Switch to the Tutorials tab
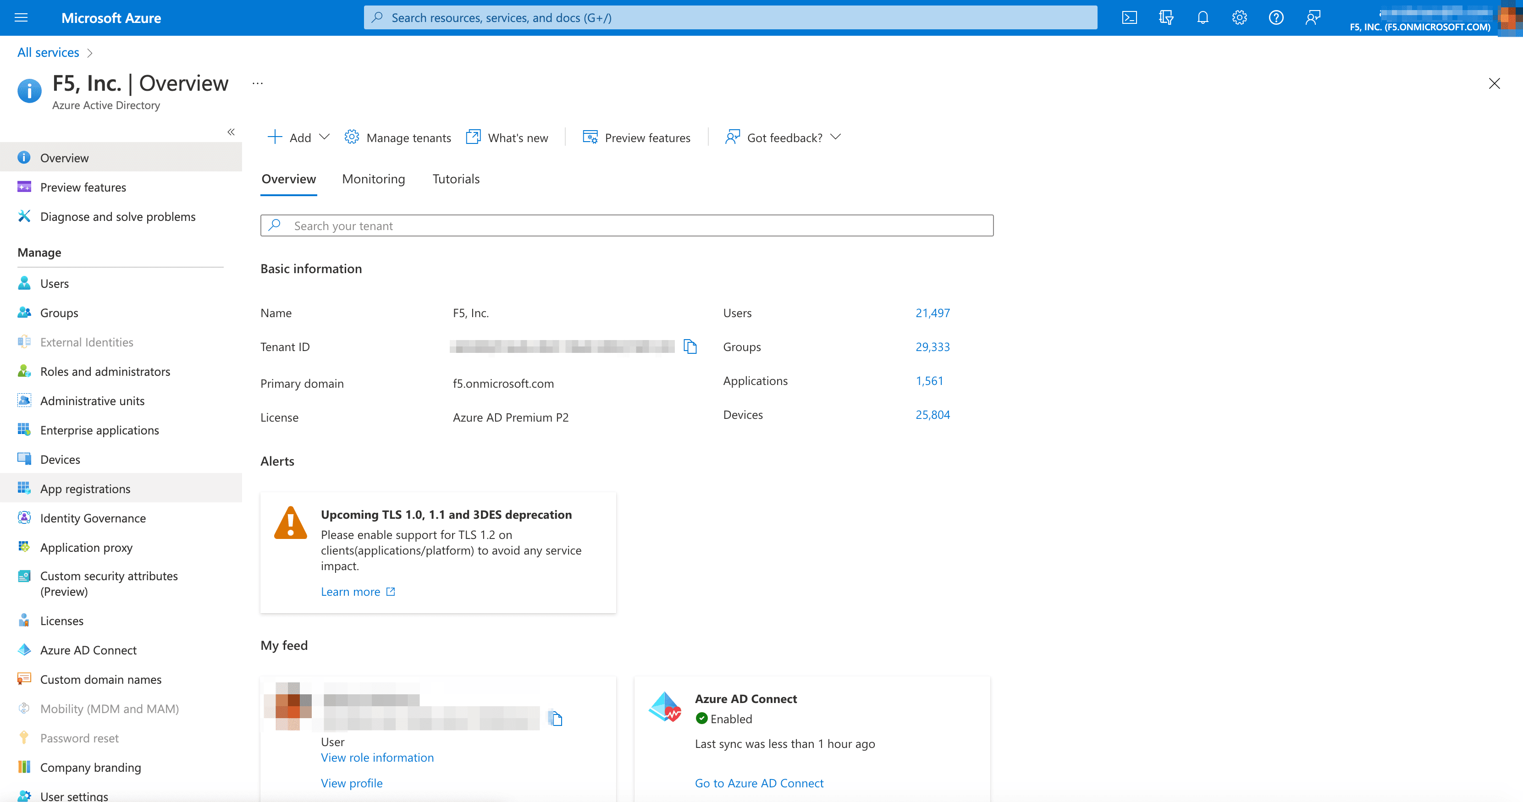The height and width of the screenshot is (802, 1523). point(455,178)
